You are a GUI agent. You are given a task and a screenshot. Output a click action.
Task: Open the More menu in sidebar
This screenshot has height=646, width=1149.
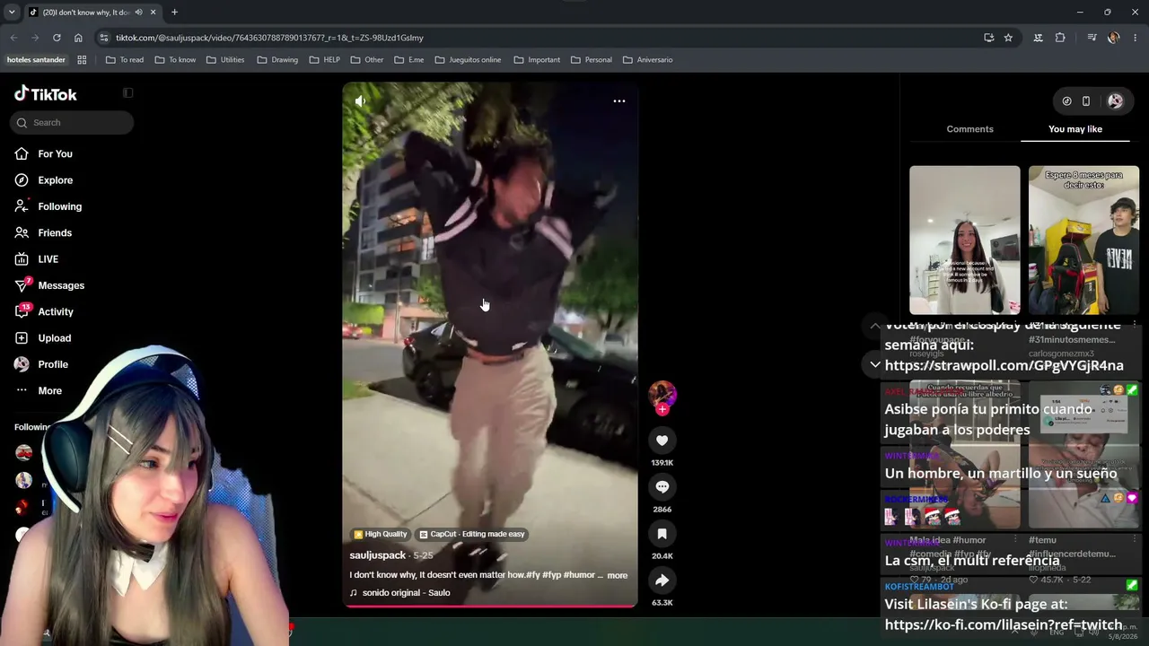(x=38, y=391)
